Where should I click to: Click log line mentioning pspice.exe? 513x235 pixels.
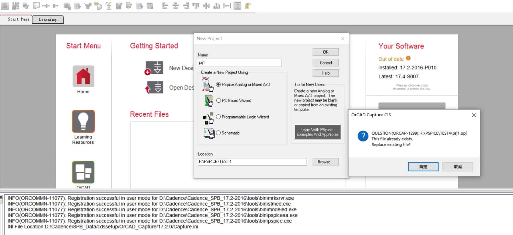pos(150,221)
